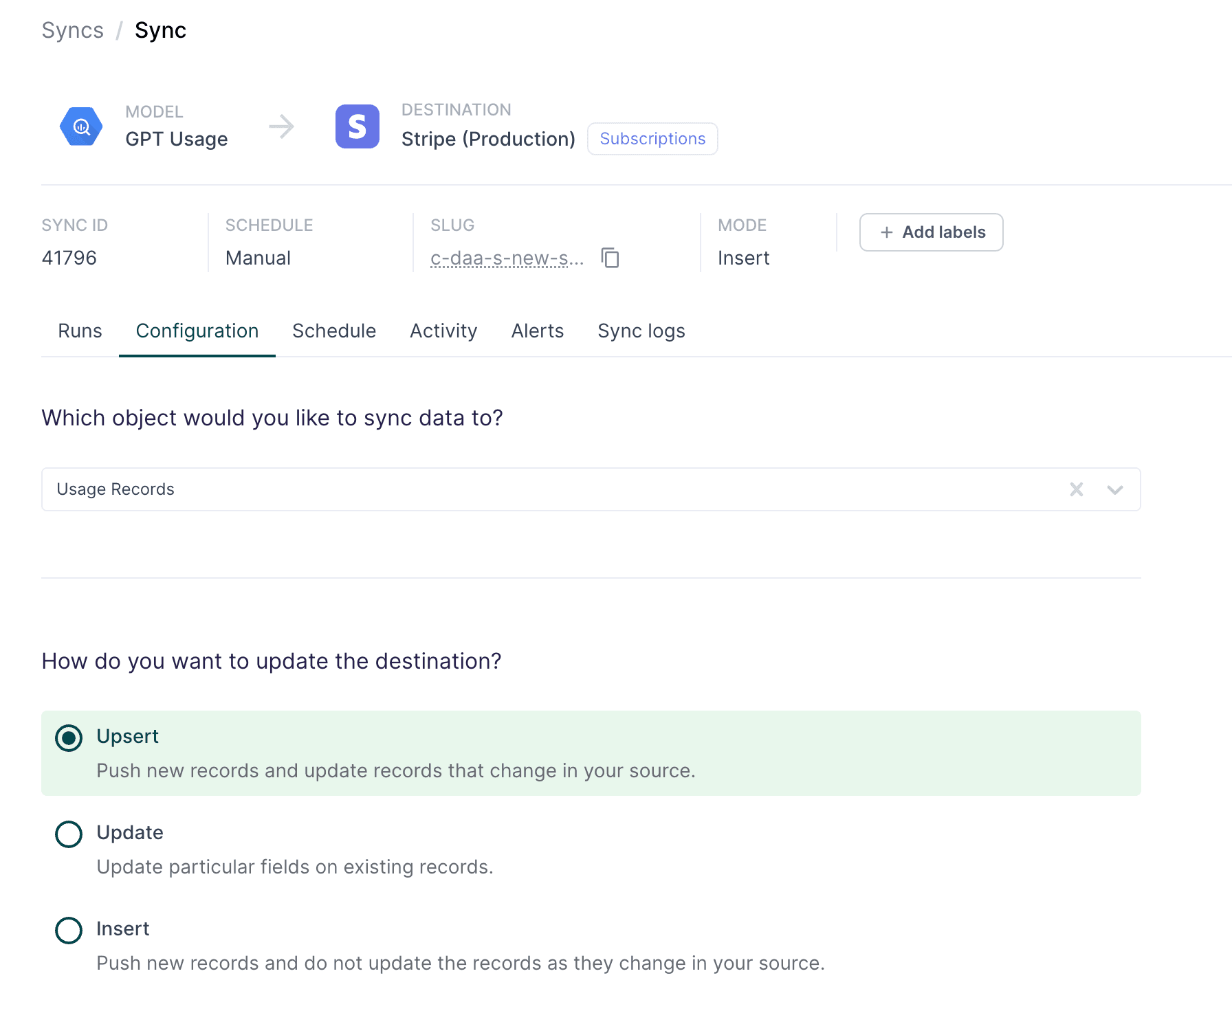Copy the sync slug using the copy icon

click(x=610, y=258)
